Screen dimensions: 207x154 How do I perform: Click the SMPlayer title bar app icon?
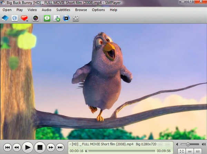[3, 2]
